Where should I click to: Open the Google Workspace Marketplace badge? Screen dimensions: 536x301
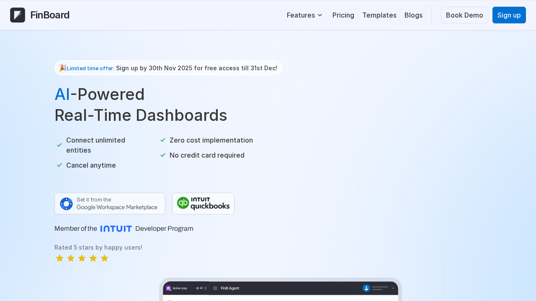pos(110,204)
